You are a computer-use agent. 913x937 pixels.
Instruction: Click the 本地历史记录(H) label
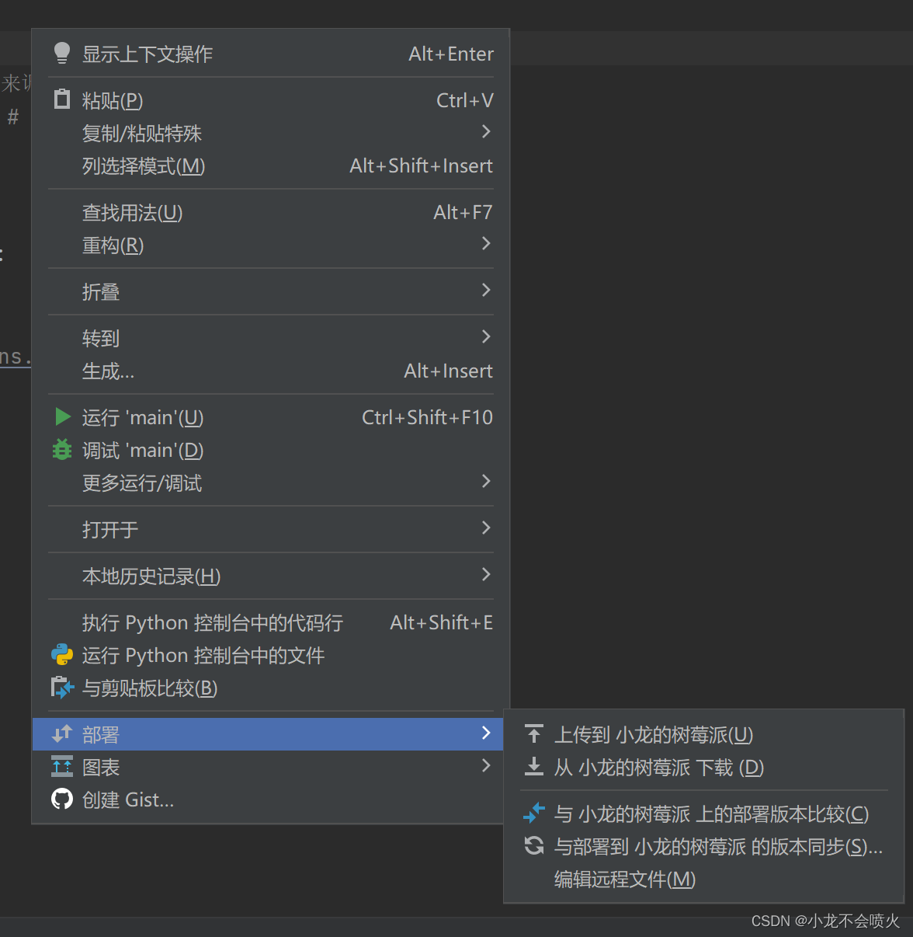coord(151,576)
